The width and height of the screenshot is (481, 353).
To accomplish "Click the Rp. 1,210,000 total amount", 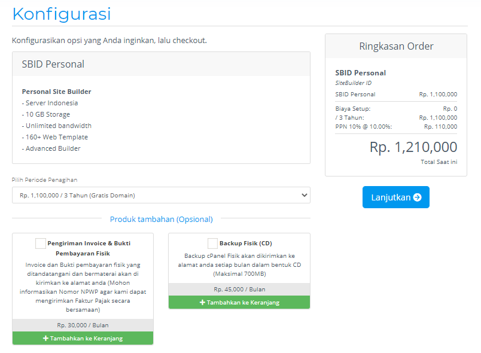I will pyautogui.click(x=413, y=147).
